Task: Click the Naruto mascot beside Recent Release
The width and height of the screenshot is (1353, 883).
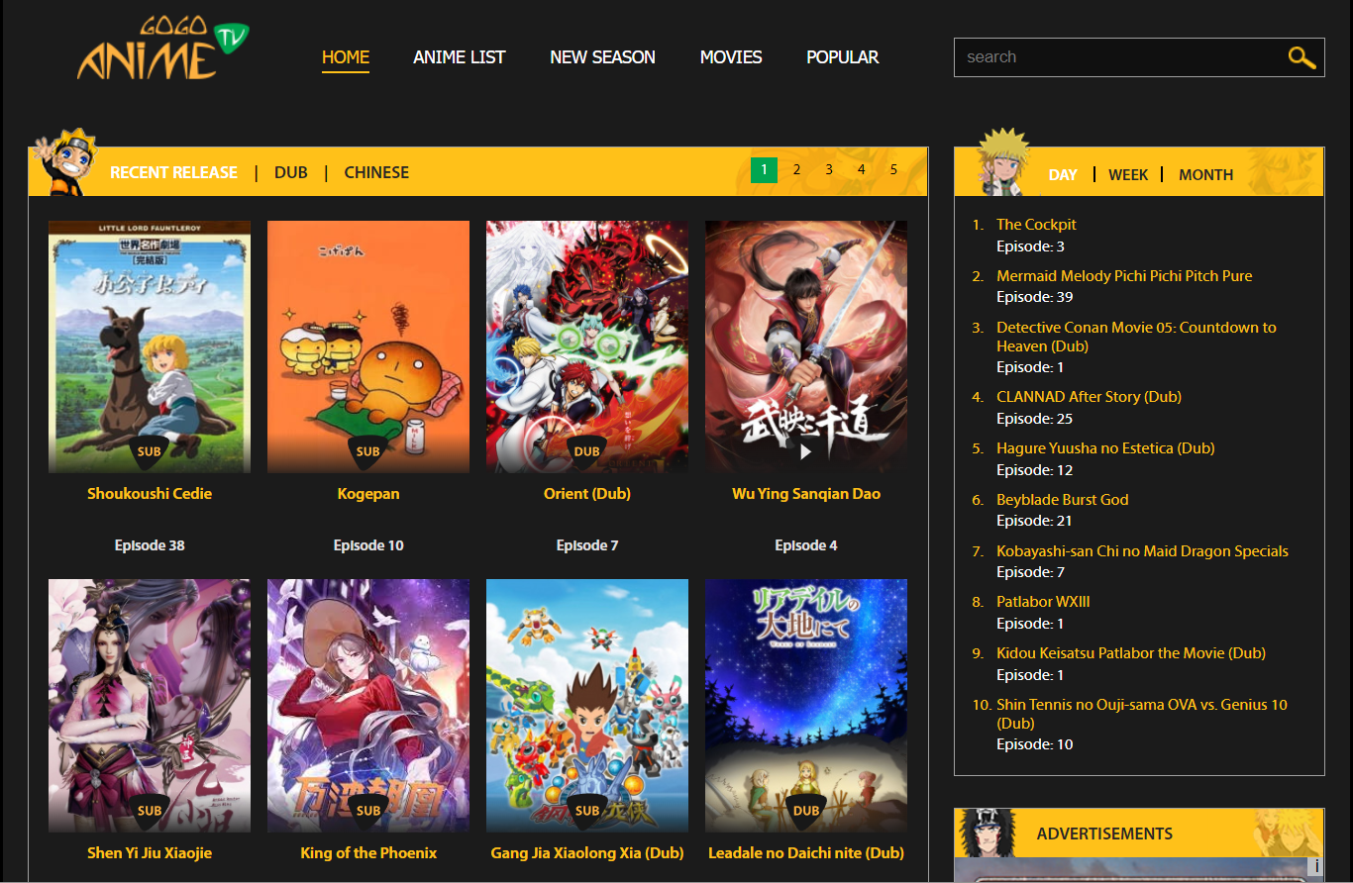Action: pos(65,161)
